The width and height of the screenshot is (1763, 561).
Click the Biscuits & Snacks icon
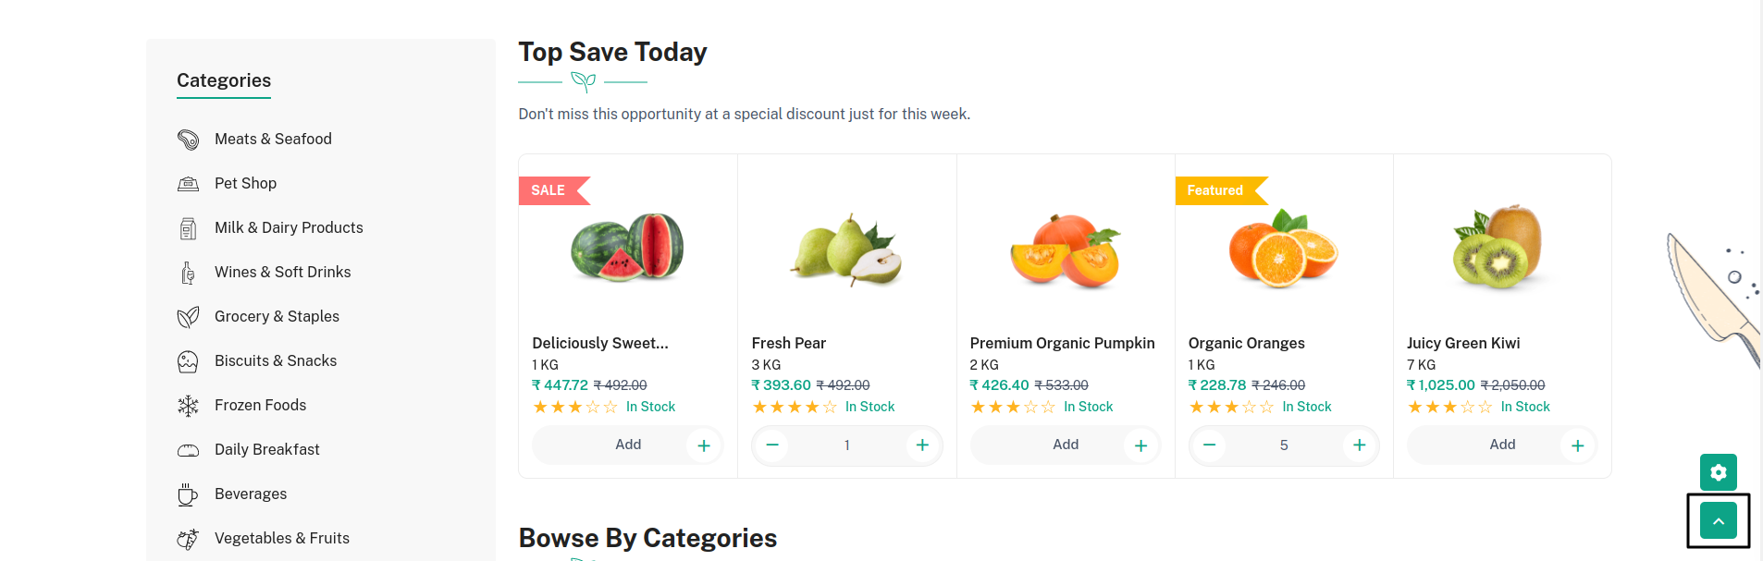(188, 361)
